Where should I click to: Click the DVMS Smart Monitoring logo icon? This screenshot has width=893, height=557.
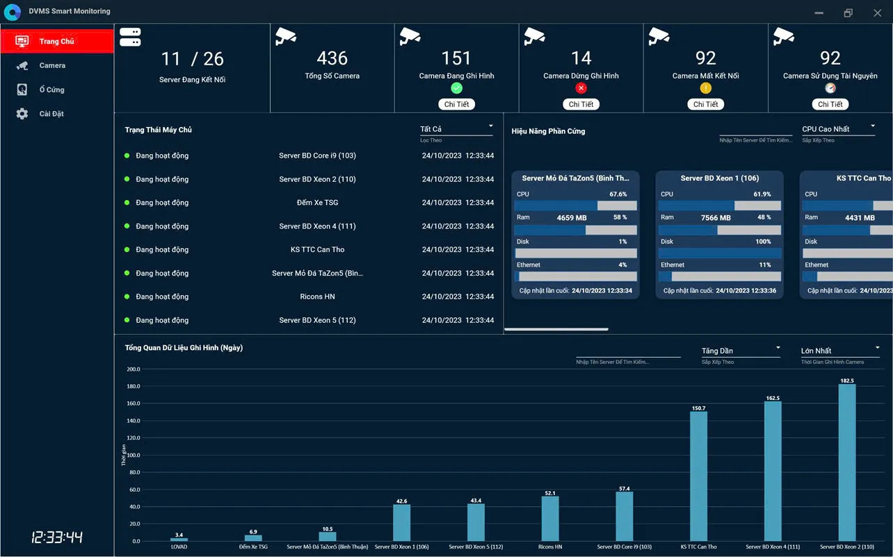click(13, 13)
